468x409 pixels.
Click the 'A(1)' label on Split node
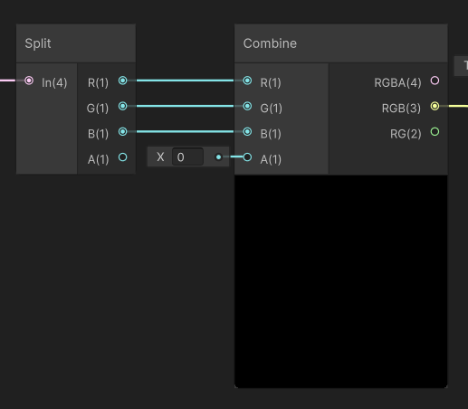point(99,159)
